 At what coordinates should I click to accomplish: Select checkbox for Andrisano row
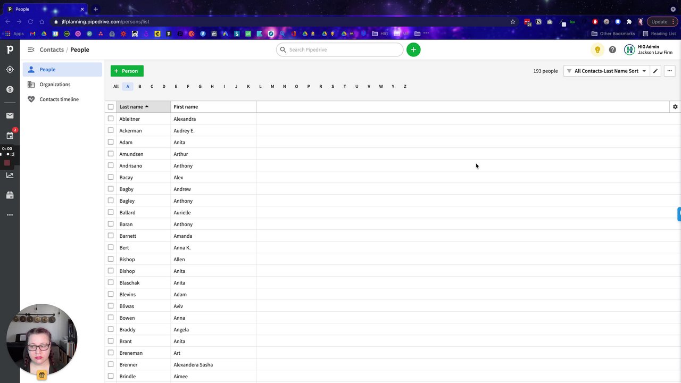click(x=111, y=165)
